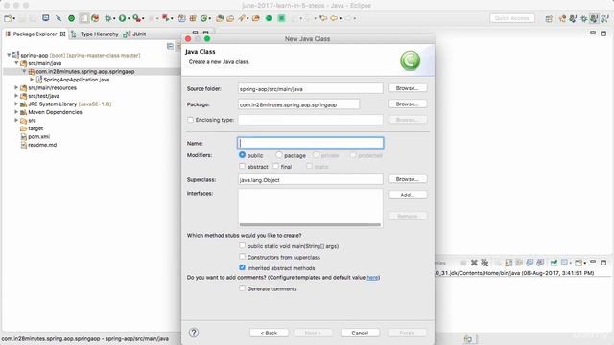Switch to the Package Explorer tab
Image resolution: width=614 pixels, height=345 pixels.
click(x=35, y=34)
